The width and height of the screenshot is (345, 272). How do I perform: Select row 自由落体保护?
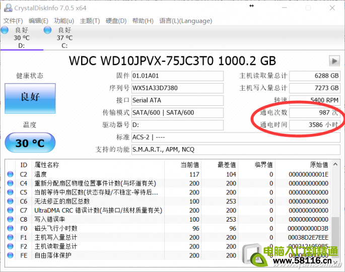click(168, 255)
